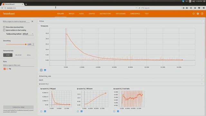Switch to the DISTRIBUTIONS tab

click(x=105, y=14)
